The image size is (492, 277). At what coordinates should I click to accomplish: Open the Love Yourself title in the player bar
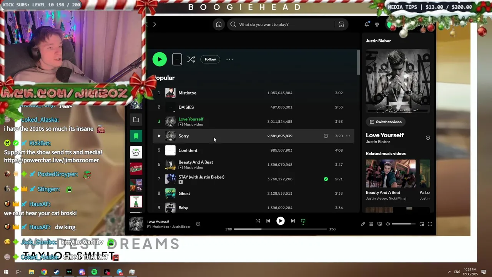158,222
